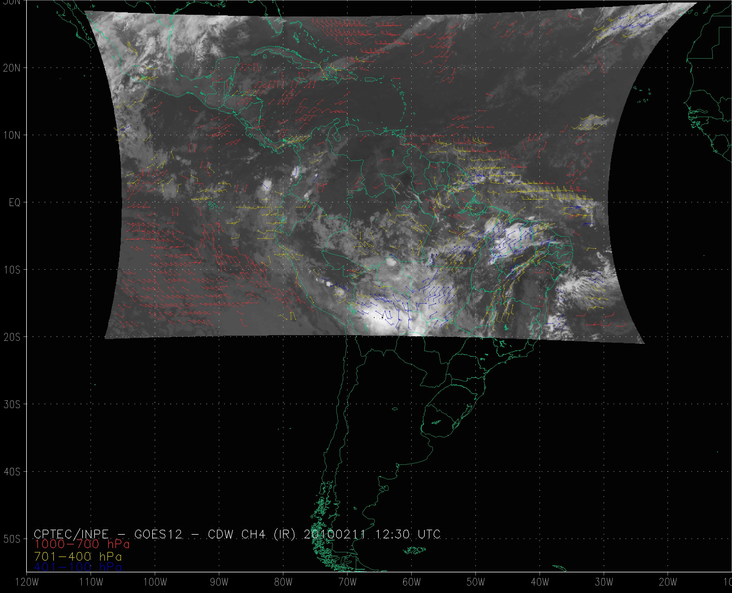Click the 60W longitude axis label
This screenshot has height=593, width=732.
click(412, 582)
